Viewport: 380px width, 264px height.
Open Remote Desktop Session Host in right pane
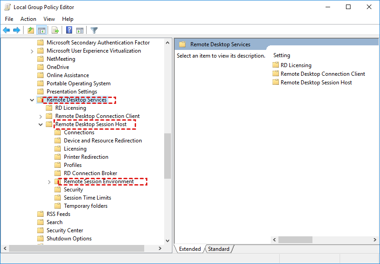tap(316, 83)
